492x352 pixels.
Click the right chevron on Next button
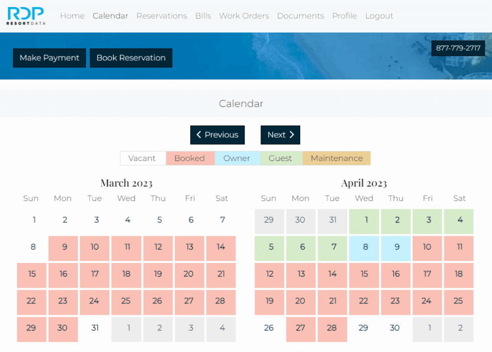pos(291,135)
